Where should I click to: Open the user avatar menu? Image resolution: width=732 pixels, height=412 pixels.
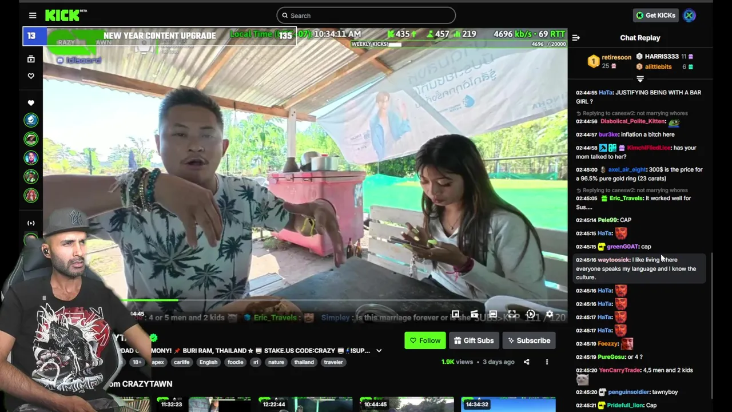click(x=689, y=15)
